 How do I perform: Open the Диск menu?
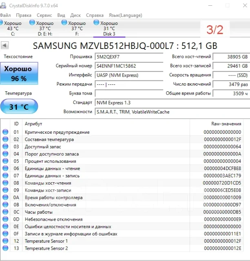click(x=75, y=15)
